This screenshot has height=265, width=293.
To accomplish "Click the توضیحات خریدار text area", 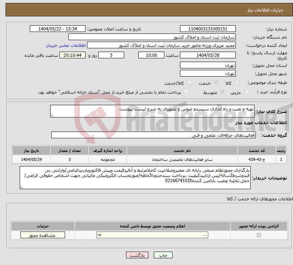I will pos(135,178).
